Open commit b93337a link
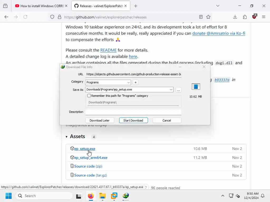This screenshot has width=270, height=202. pos(222,80)
